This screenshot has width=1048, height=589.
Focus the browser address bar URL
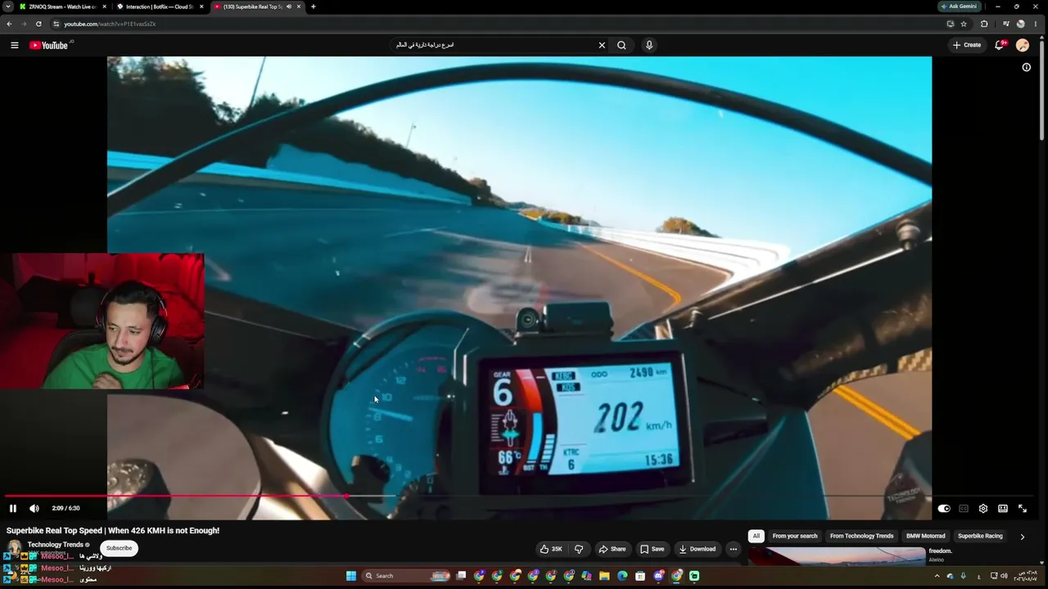pyautogui.click(x=110, y=24)
